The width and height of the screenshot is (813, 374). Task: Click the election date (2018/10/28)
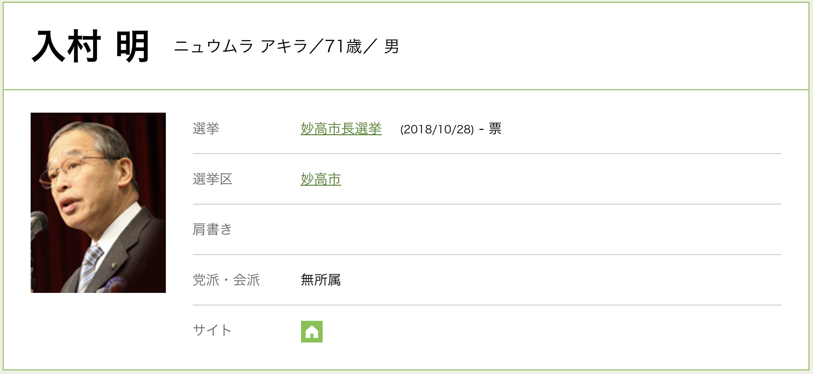click(437, 129)
